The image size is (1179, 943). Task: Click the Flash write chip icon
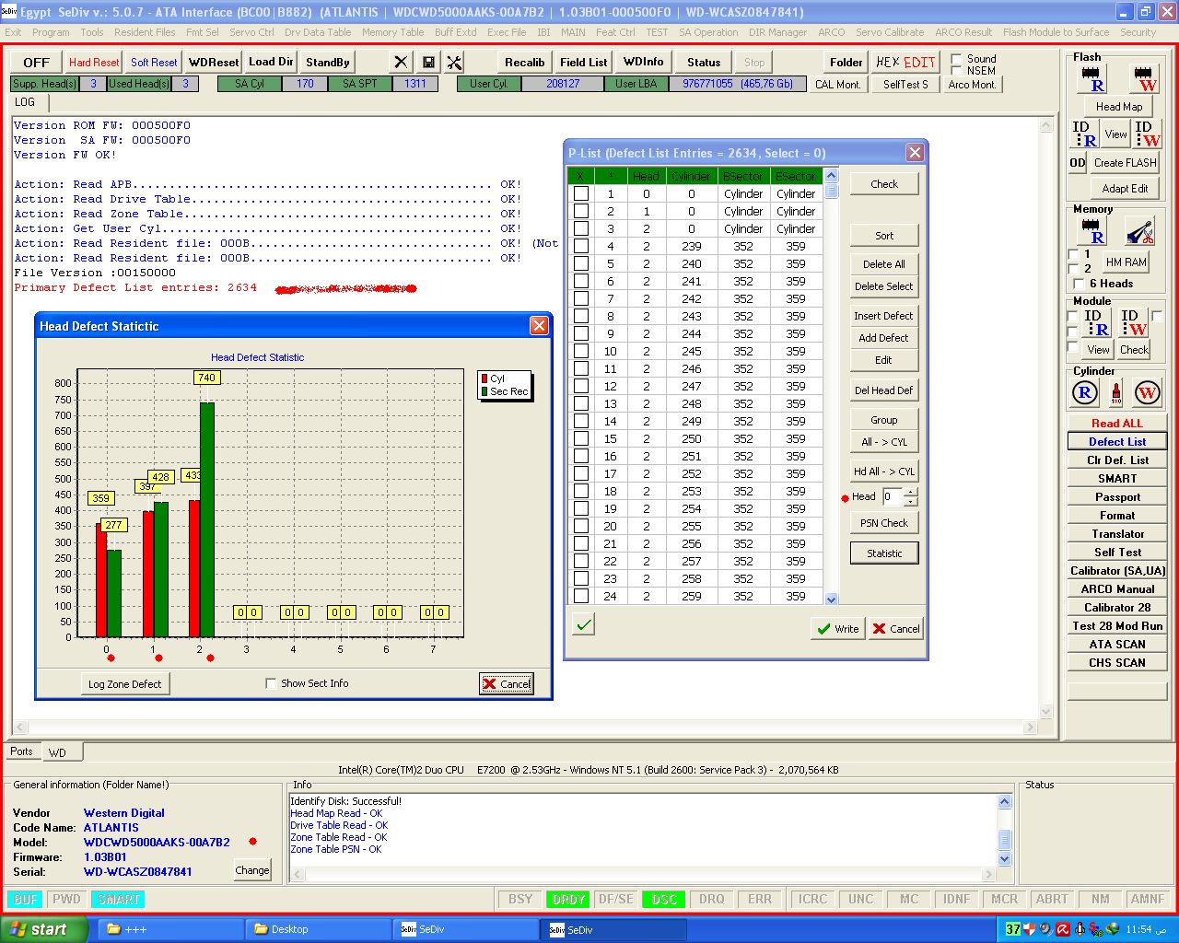tap(1145, 79)
